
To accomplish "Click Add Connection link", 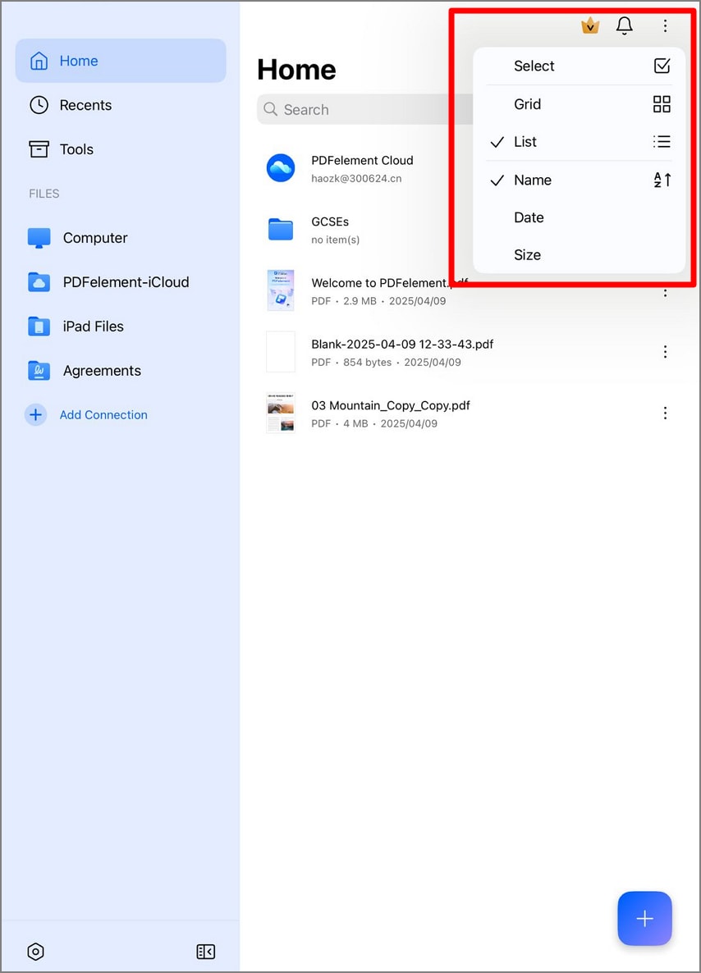I will (103, 414).
